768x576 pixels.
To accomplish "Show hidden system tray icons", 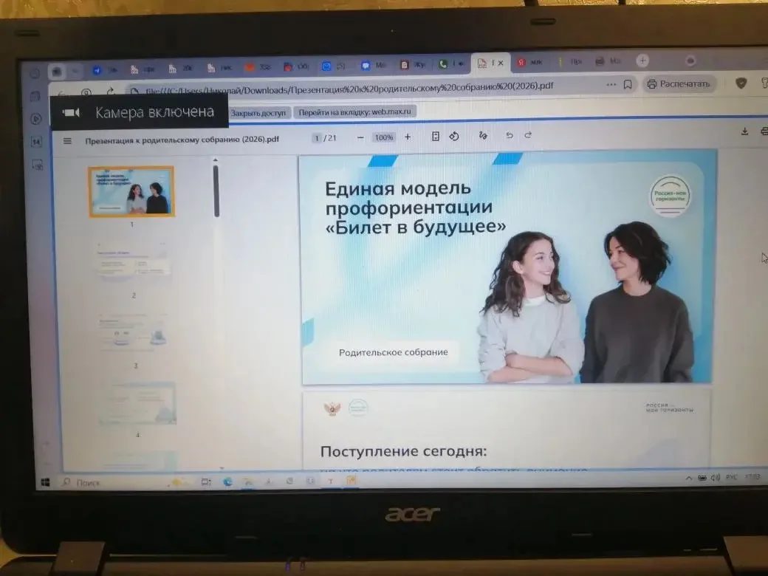I will (x=689, y=478).
